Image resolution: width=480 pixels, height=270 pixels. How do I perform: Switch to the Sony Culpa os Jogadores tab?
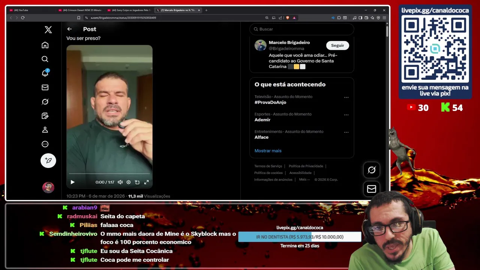click(x=129, y=10)
